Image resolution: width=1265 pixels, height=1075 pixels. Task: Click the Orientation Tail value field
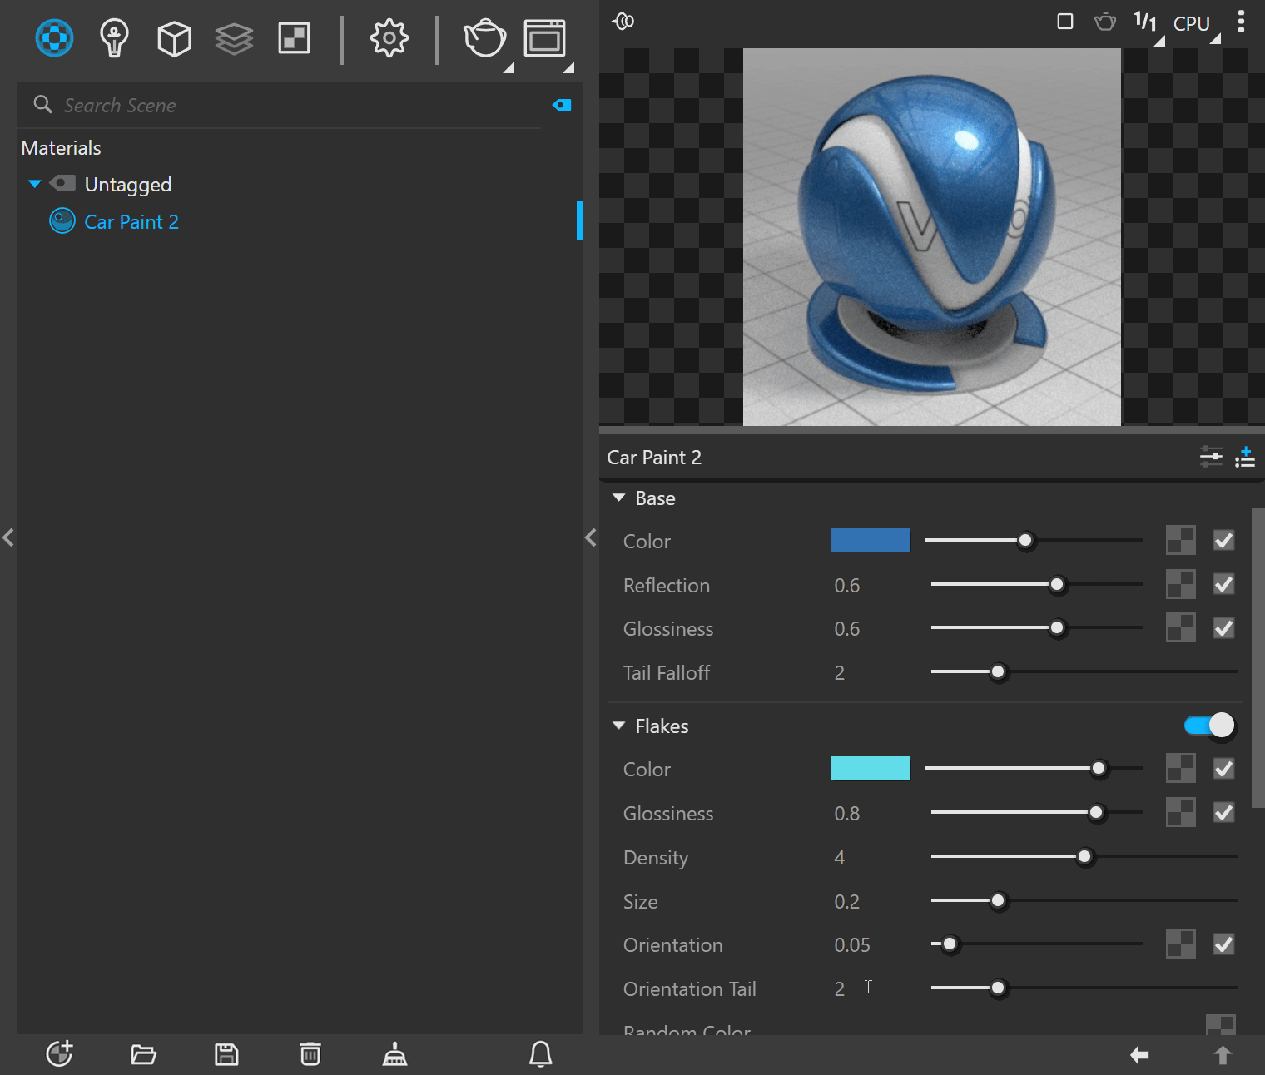pyautogui.click(x=874, y=988)
